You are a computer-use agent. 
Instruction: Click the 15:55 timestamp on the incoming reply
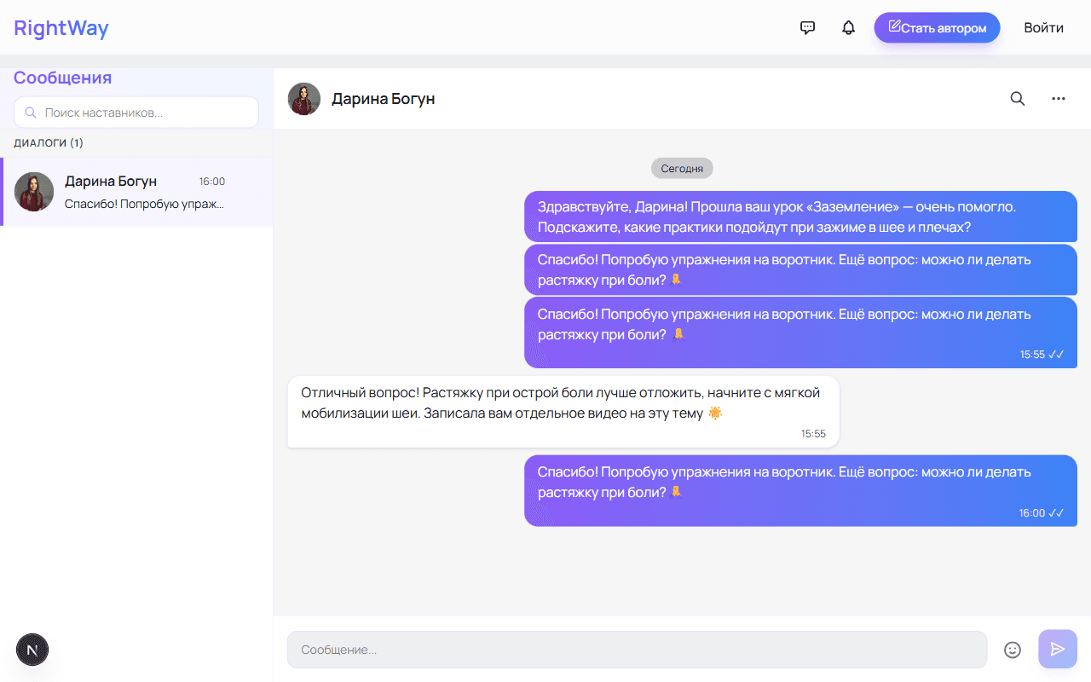[813, 434]
